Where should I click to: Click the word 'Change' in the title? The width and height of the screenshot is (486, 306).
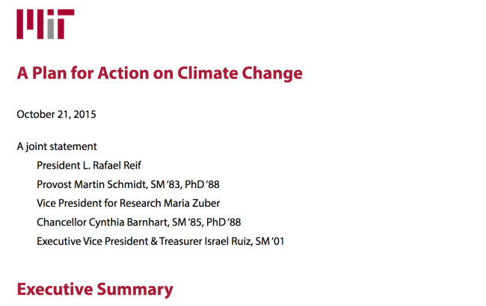tap(272, 75)
